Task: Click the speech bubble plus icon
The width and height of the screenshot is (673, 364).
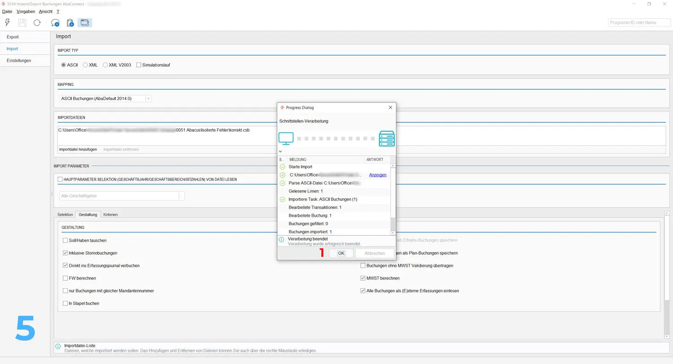Action: click(55, 23)
